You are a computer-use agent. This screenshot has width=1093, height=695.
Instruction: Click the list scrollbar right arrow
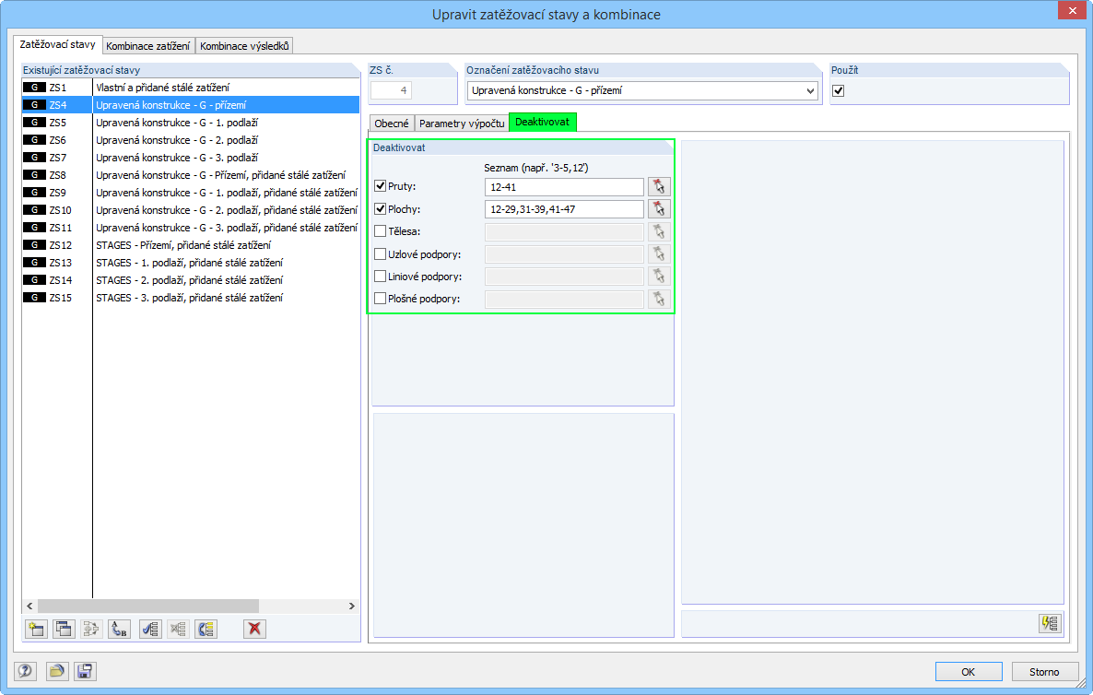[x=352, y=606]
